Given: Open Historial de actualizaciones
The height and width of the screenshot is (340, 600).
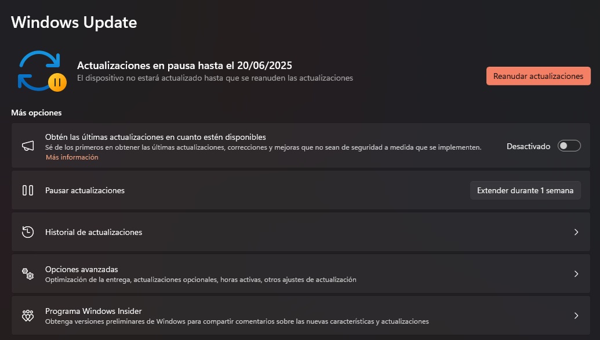Looking at the screenshot, I should pyautogui.click(x=94, y=232).
